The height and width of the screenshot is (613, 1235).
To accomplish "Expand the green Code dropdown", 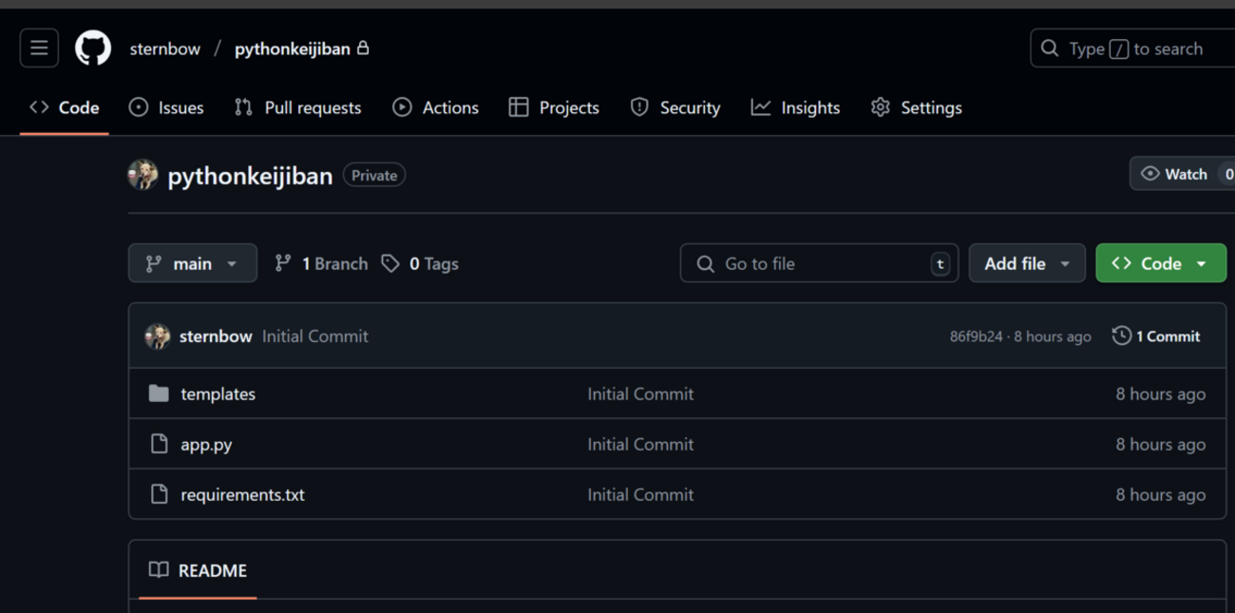I will [1160, 263].
